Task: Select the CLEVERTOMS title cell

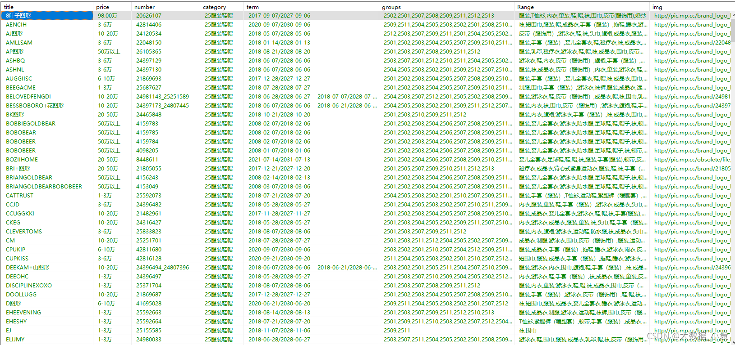Action: [47, 232]
